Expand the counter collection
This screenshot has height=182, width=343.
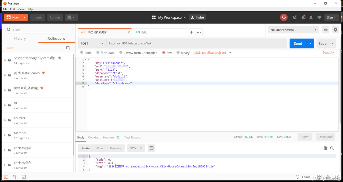click(x=5, y=120)
